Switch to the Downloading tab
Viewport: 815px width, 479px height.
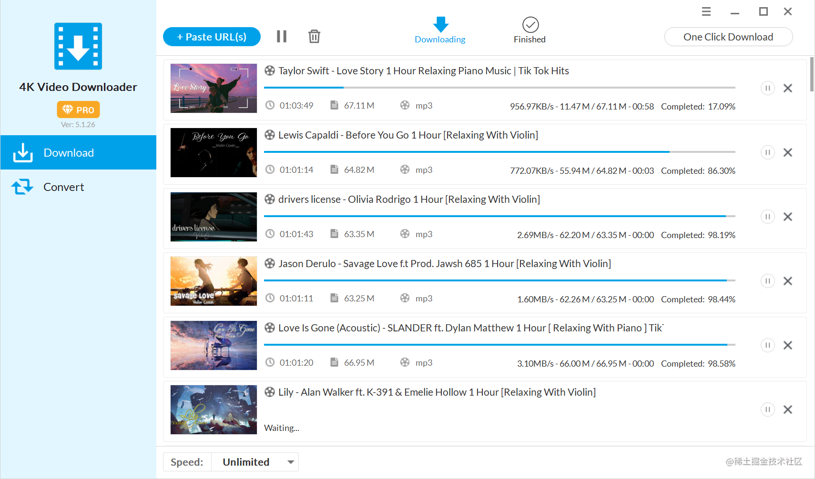440,30
